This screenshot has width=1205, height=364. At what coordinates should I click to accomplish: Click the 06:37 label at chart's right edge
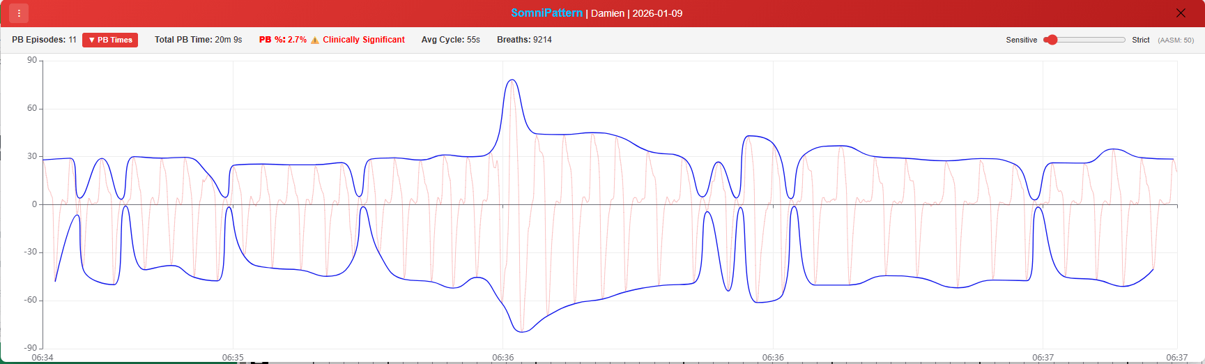tap(1176, 357)
